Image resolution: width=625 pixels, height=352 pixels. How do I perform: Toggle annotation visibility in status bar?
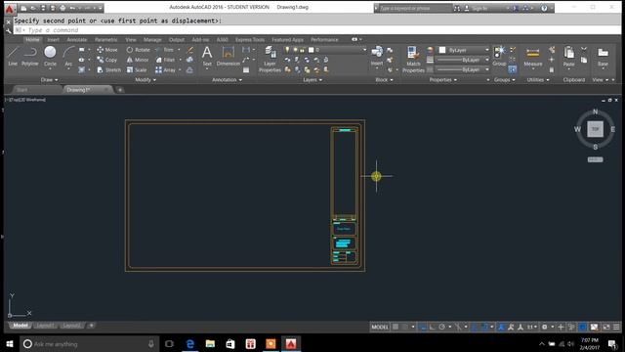click(501, 327)
